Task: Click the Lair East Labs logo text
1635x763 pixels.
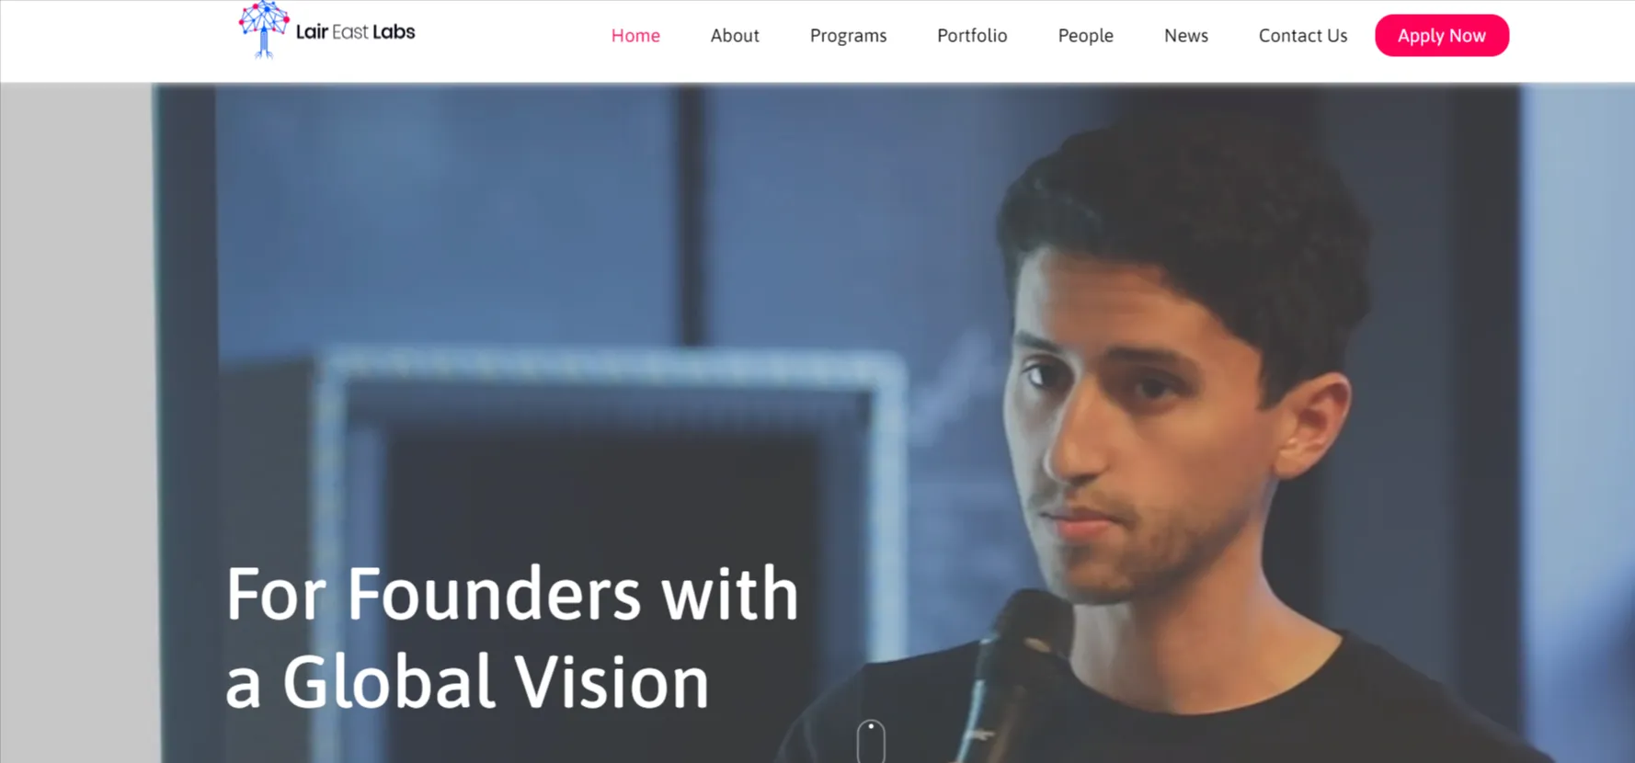Action: click(x=355, y=32)
